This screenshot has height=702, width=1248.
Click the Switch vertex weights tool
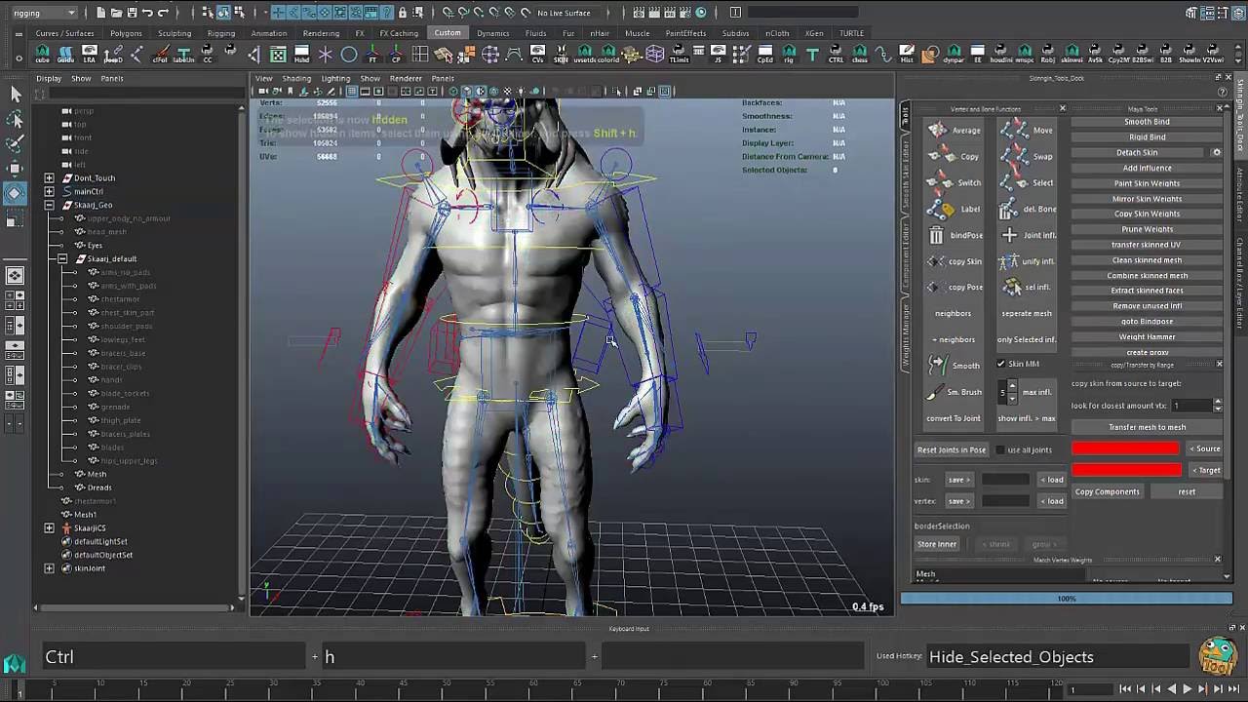tap(954, 182)
